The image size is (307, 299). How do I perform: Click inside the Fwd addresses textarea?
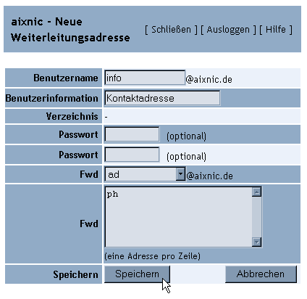(179, 217)
